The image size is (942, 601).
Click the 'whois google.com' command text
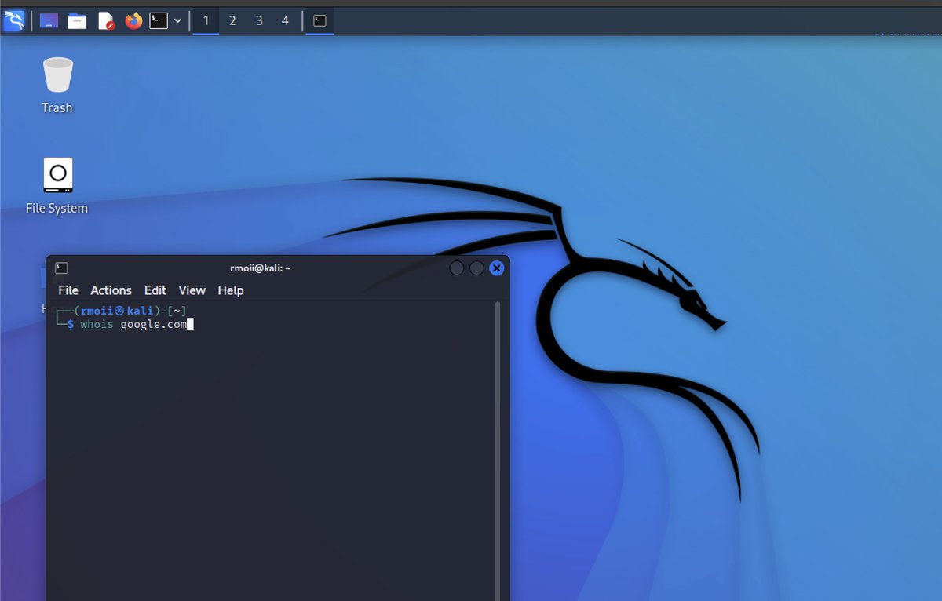point(133,324)
